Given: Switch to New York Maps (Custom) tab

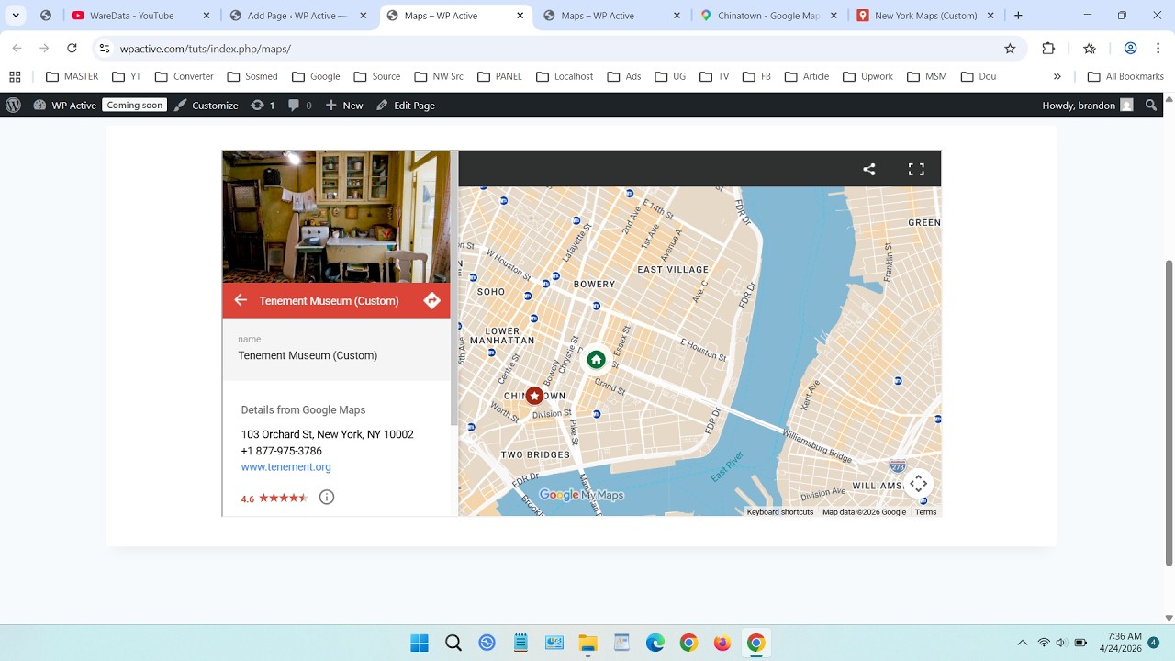Looking at the screenshot, I should (x=925, y=16).
